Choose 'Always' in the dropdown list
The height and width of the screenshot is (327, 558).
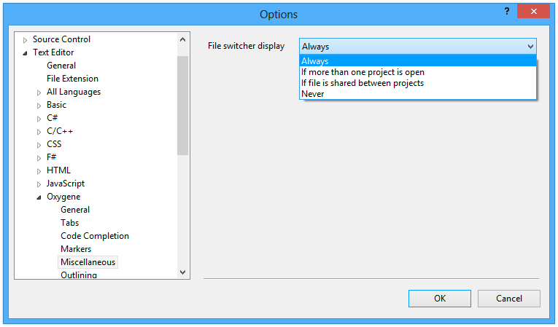[315, 62]
